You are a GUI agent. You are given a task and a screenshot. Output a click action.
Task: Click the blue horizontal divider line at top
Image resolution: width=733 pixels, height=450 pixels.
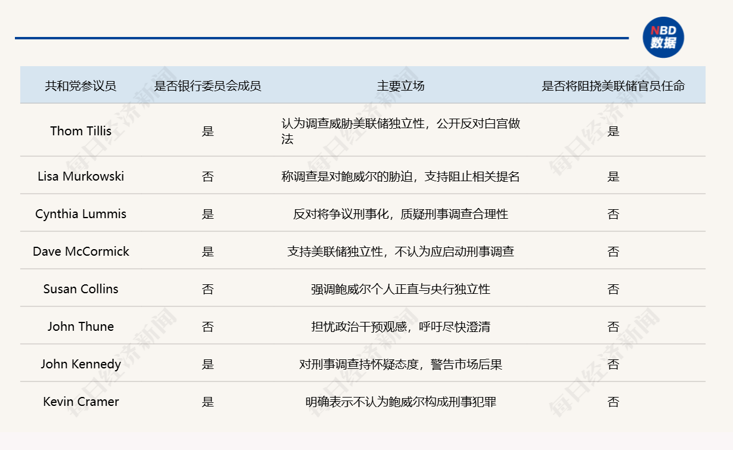[x=324, y=36]
